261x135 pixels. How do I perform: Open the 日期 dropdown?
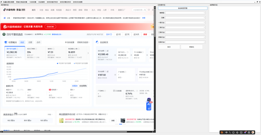tap(185, 18)
